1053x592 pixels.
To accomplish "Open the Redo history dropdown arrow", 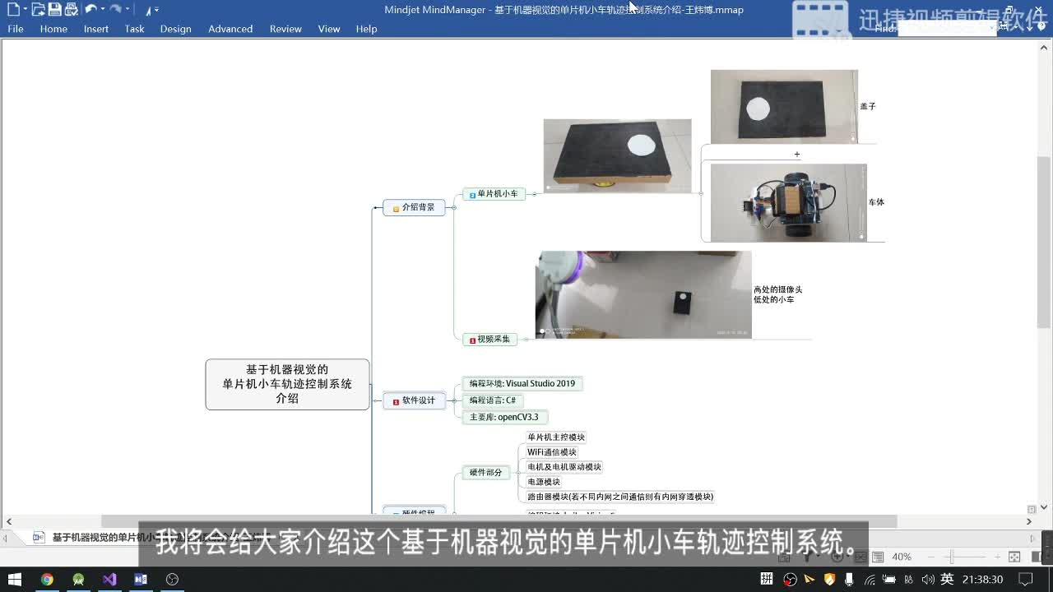I will pos(128,10).
